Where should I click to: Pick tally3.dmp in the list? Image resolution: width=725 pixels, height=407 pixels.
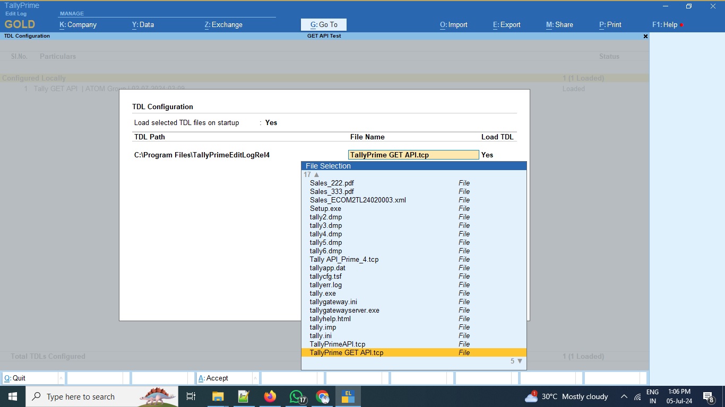click(x=414, y=225)
